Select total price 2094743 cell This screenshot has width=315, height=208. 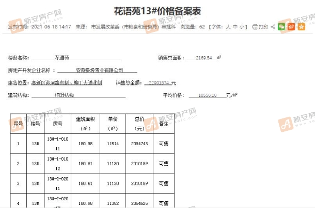pyautogui.click(x=139, y=144)
